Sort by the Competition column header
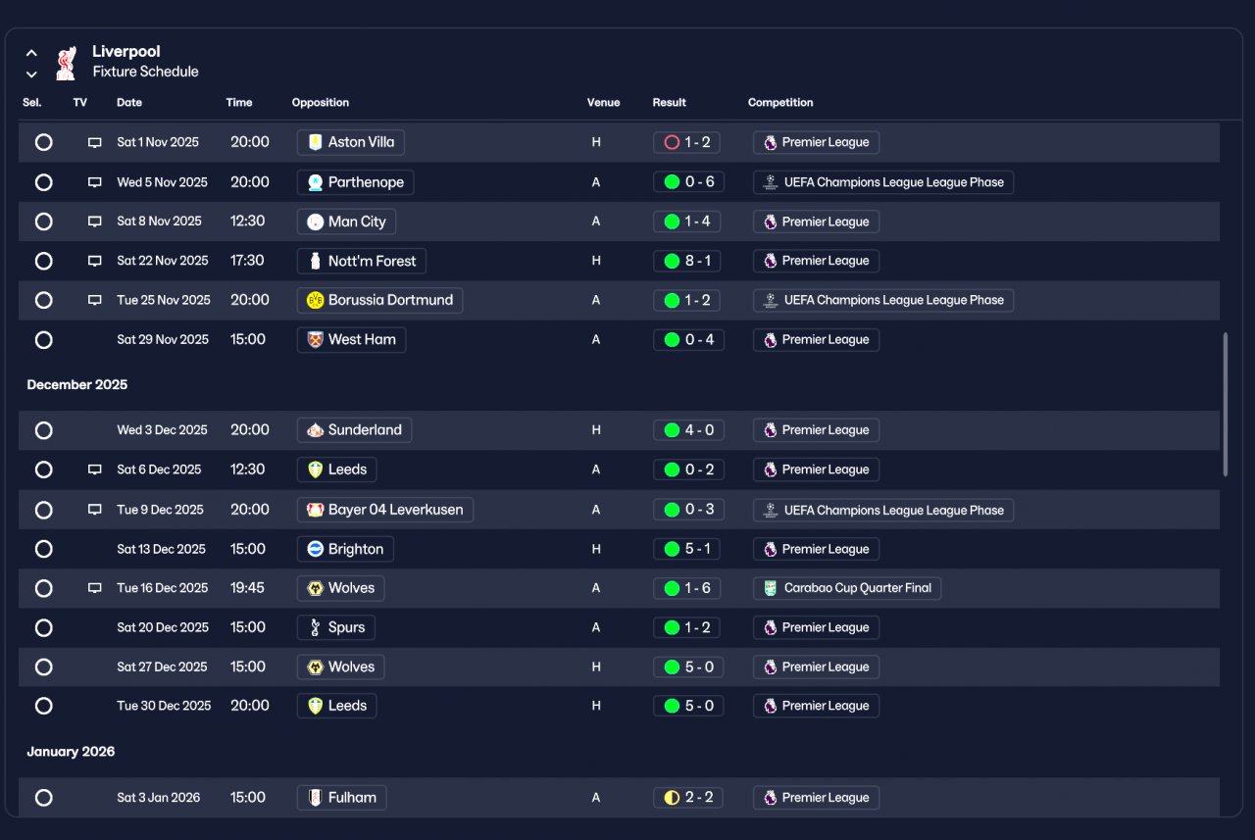The width and height of the screenshot is (1255, 840). [x=780, y=103]
